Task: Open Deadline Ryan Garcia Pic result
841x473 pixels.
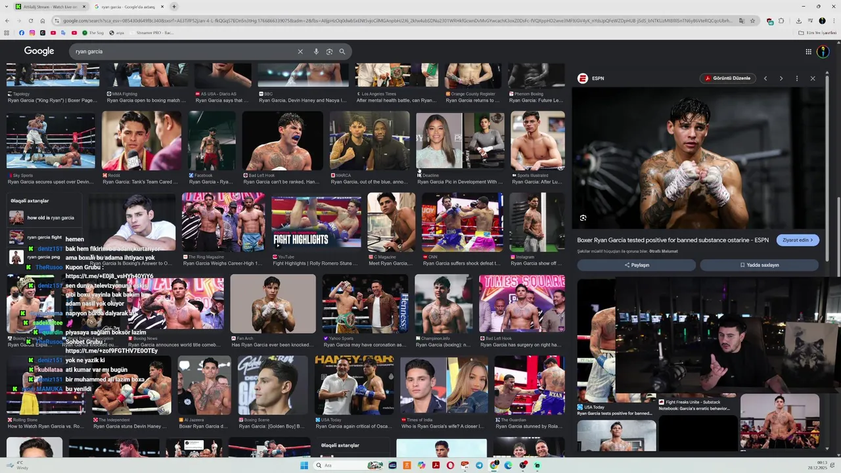Action: pos(459,140)
